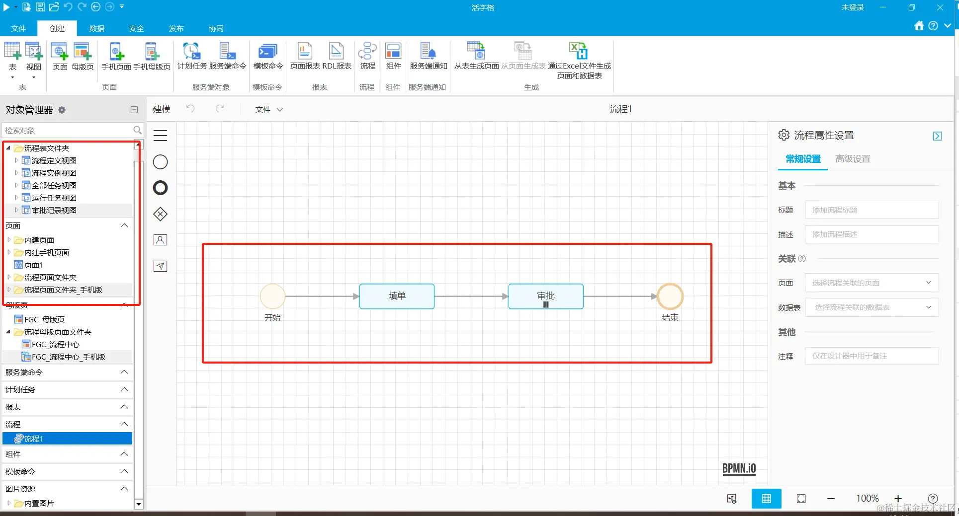The width and height of the screenshot is (959, 516).
Task: Collapse the 图片资源 section
Action: point(124,489)
